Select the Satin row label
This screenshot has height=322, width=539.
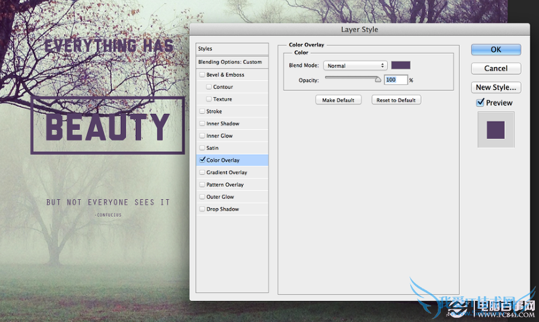point(212,148)
